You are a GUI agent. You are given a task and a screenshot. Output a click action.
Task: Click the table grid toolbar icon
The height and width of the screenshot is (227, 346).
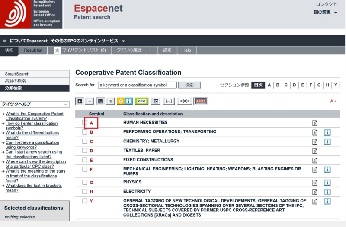click(x=156, y=101)
